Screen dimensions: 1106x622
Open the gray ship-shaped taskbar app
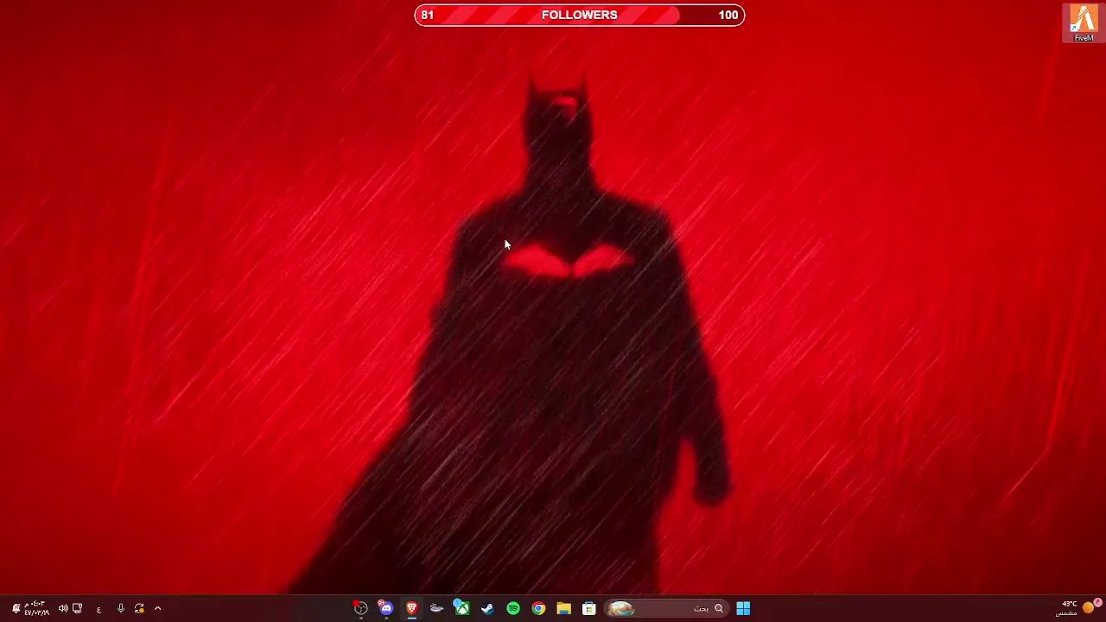(437, 608)
